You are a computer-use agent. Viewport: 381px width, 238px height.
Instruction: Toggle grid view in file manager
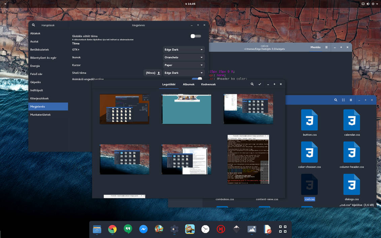click(343, 100)
